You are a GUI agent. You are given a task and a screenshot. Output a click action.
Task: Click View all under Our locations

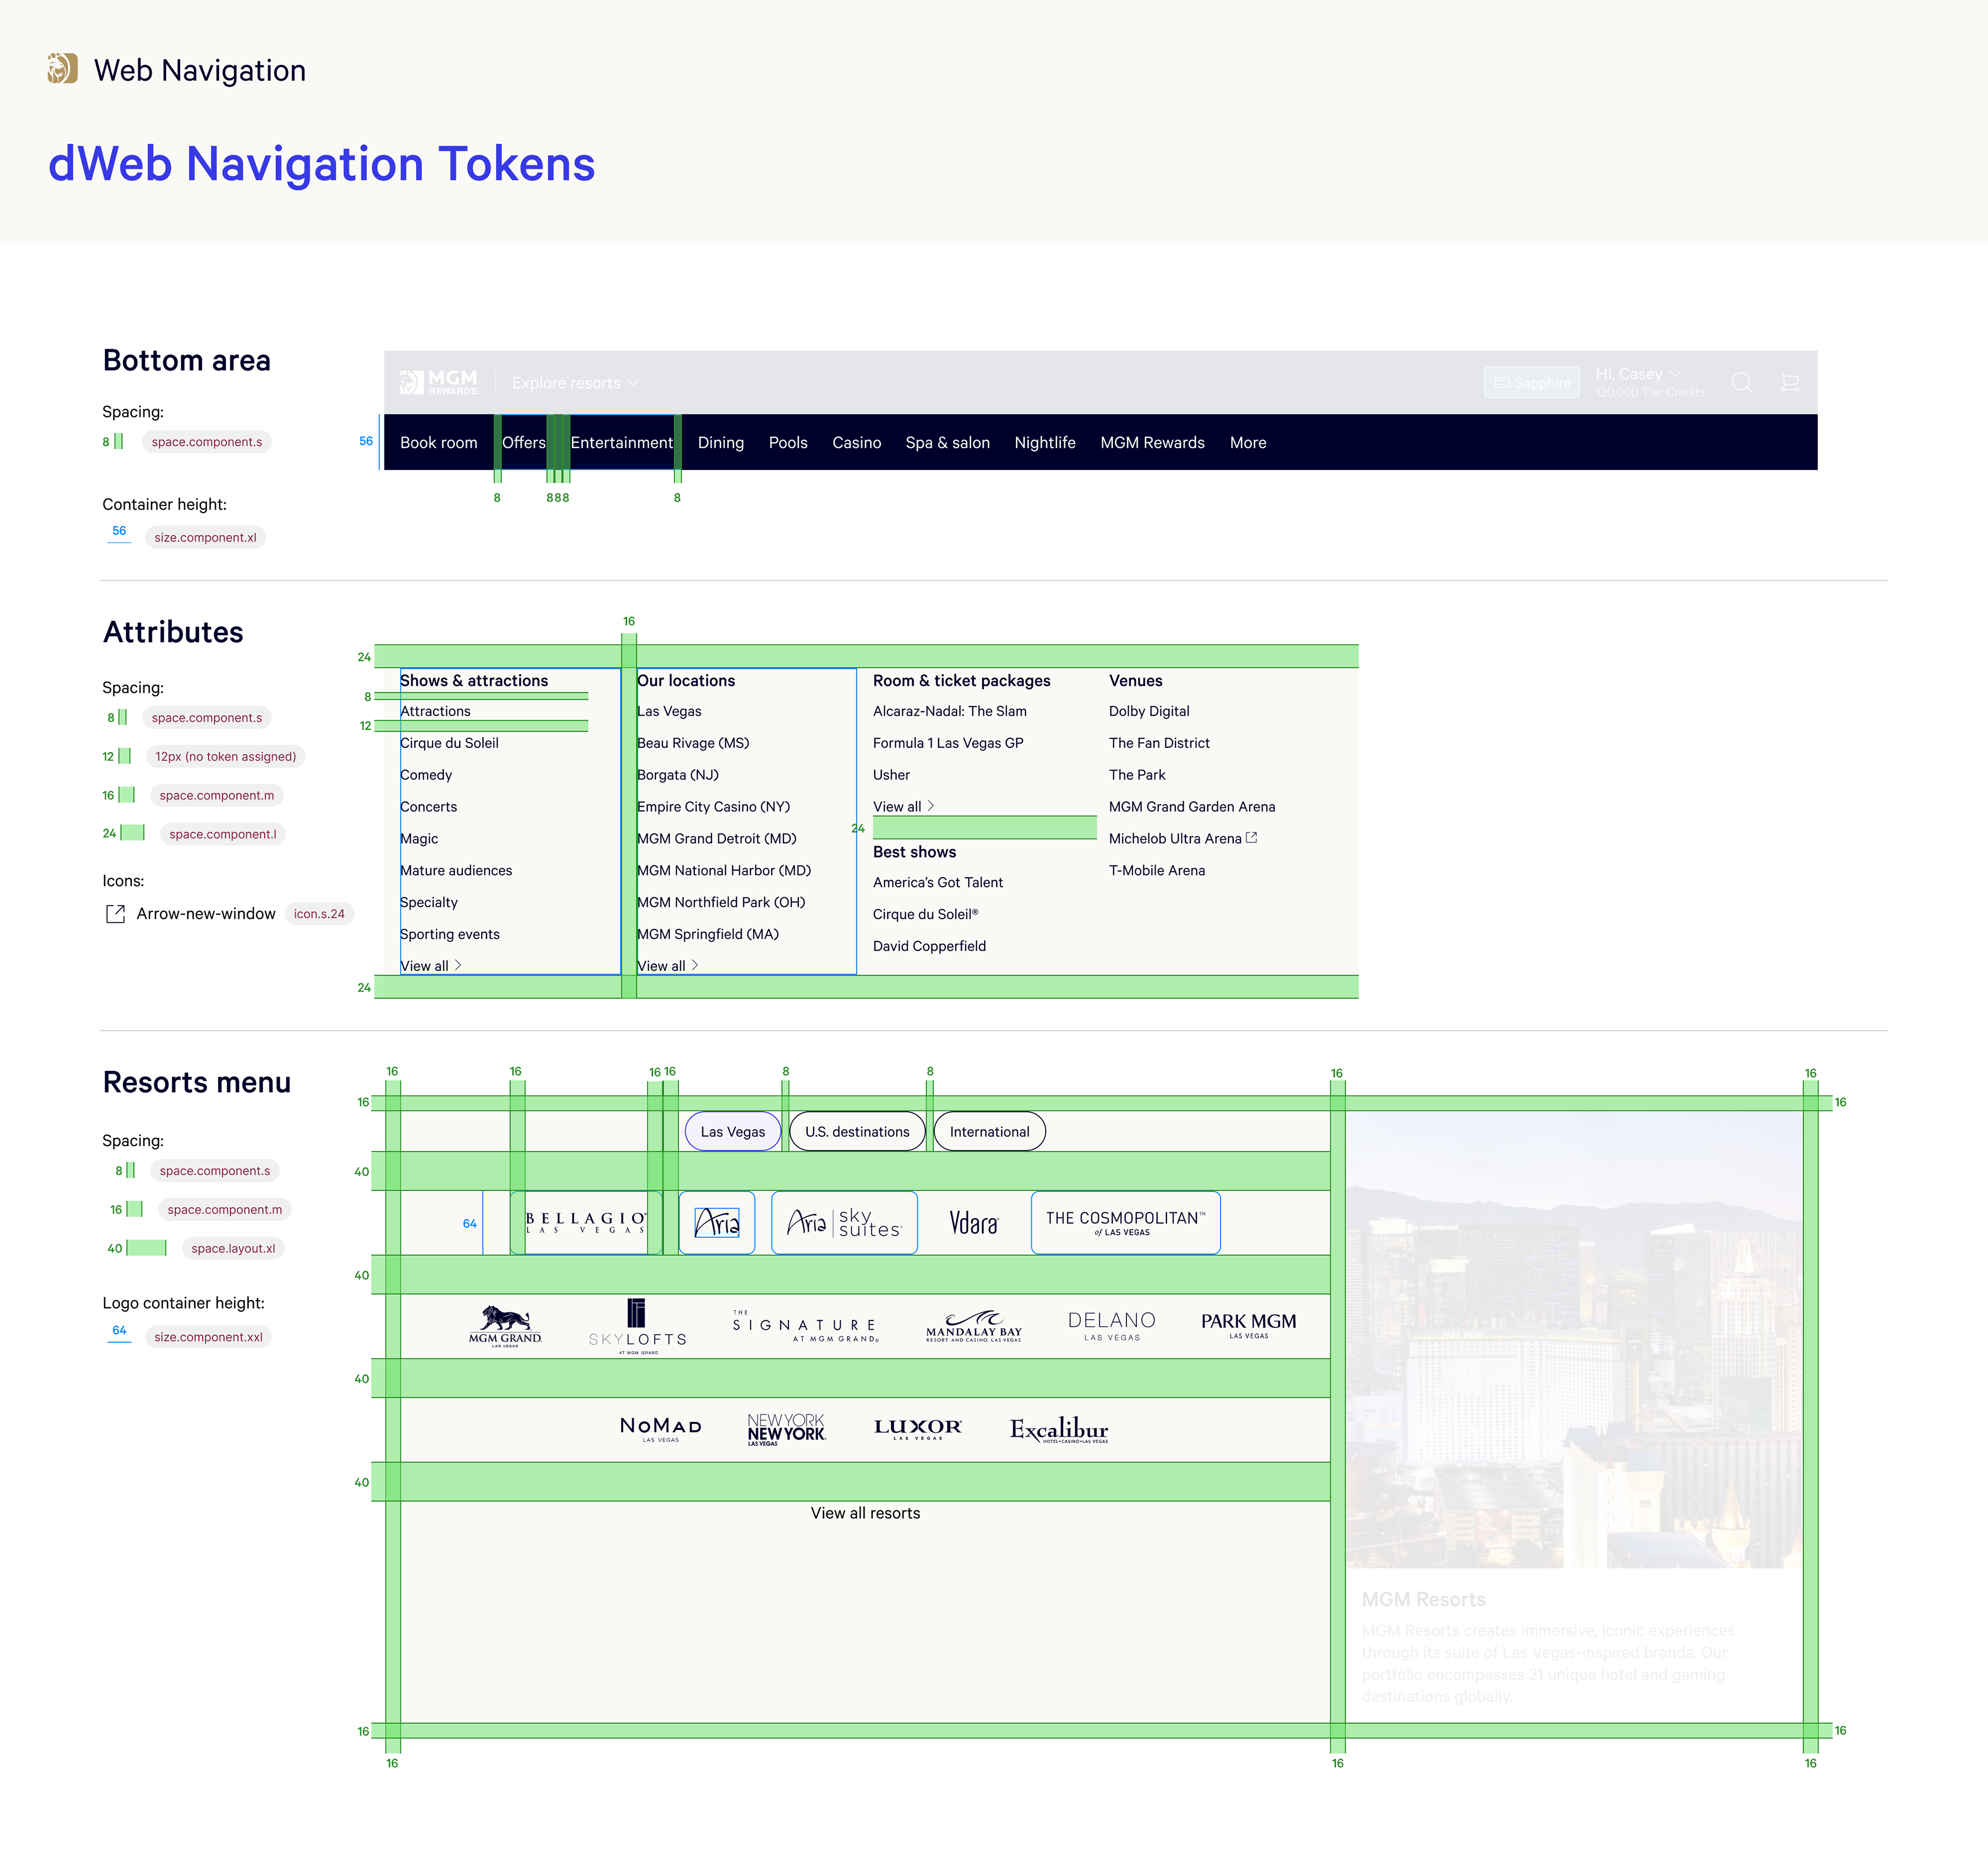coord(667,965)
